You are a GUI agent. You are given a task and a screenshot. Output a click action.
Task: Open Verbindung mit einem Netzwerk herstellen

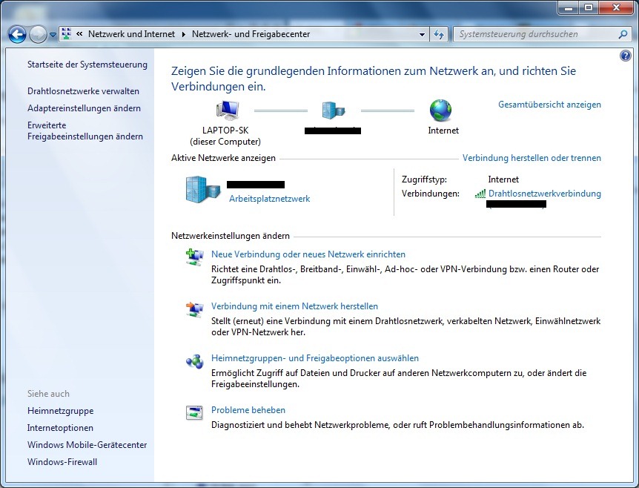[x=294, y=306]
